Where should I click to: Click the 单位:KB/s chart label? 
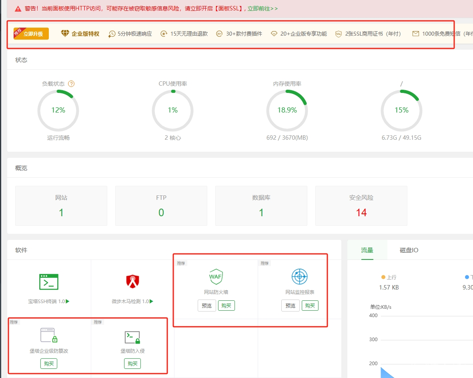tap(381, 307)
